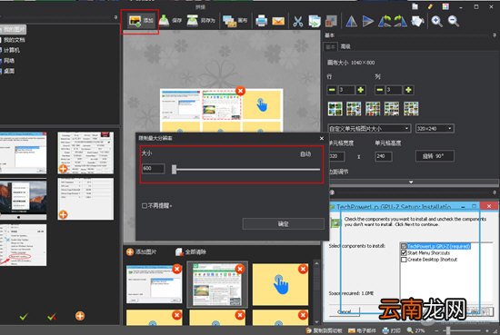Click the rotate left icon in toolbar
Image resolution: width=500 pixels, height=335 pixels.
(385, 22)
